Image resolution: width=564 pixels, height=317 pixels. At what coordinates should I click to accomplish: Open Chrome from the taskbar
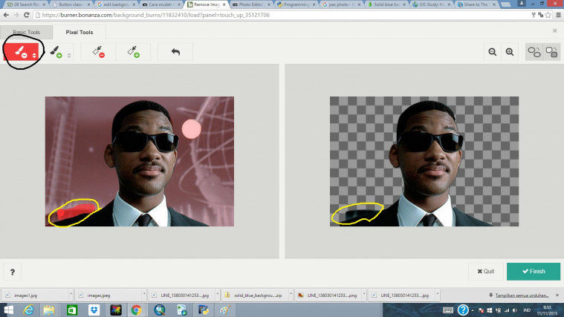point(136,310)
